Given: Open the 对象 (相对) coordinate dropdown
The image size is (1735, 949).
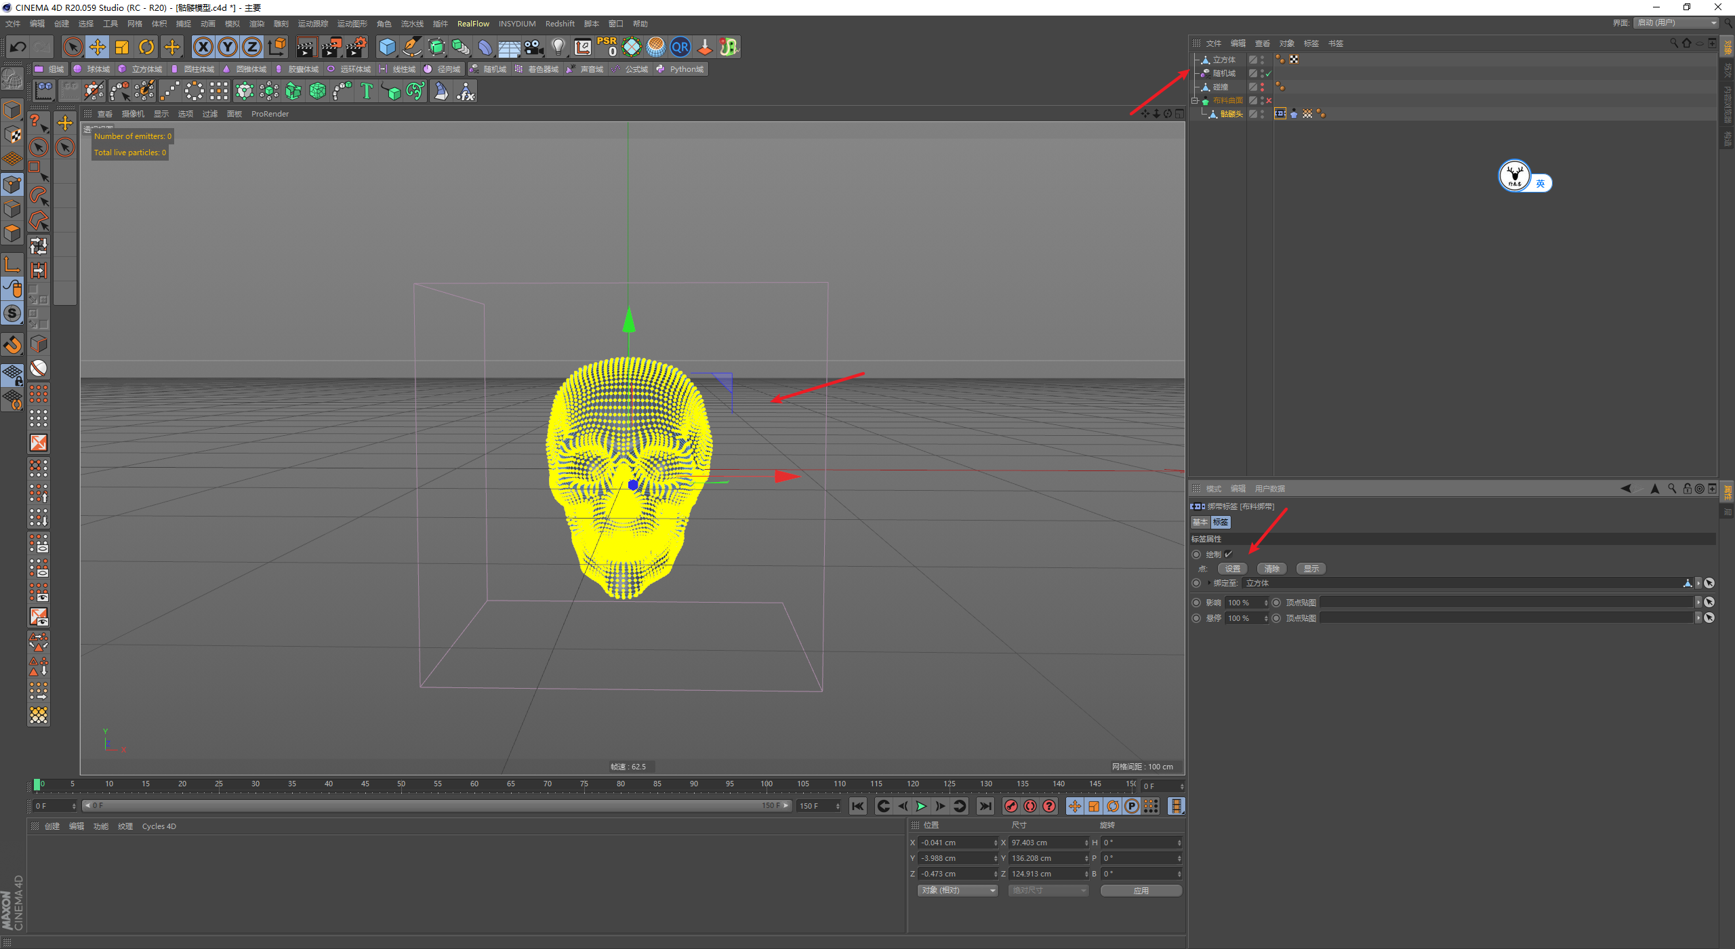Looking at the screenshot, I should pos(958,890).
